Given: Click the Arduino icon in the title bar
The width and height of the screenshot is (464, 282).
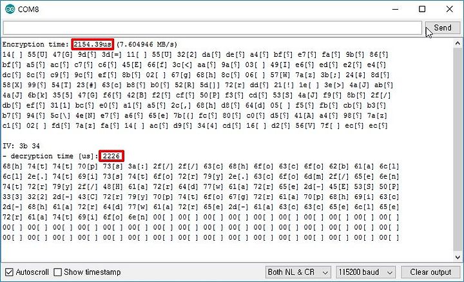Looking at the screenshot, I should [10, 9].
